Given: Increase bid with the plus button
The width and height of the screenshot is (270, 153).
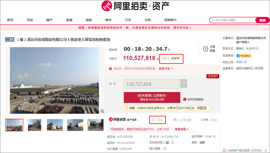Looking at the screenshot, I should 184,81.
